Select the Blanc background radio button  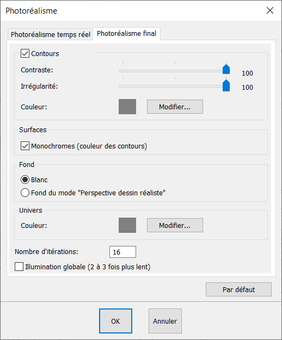click(25, 180)
